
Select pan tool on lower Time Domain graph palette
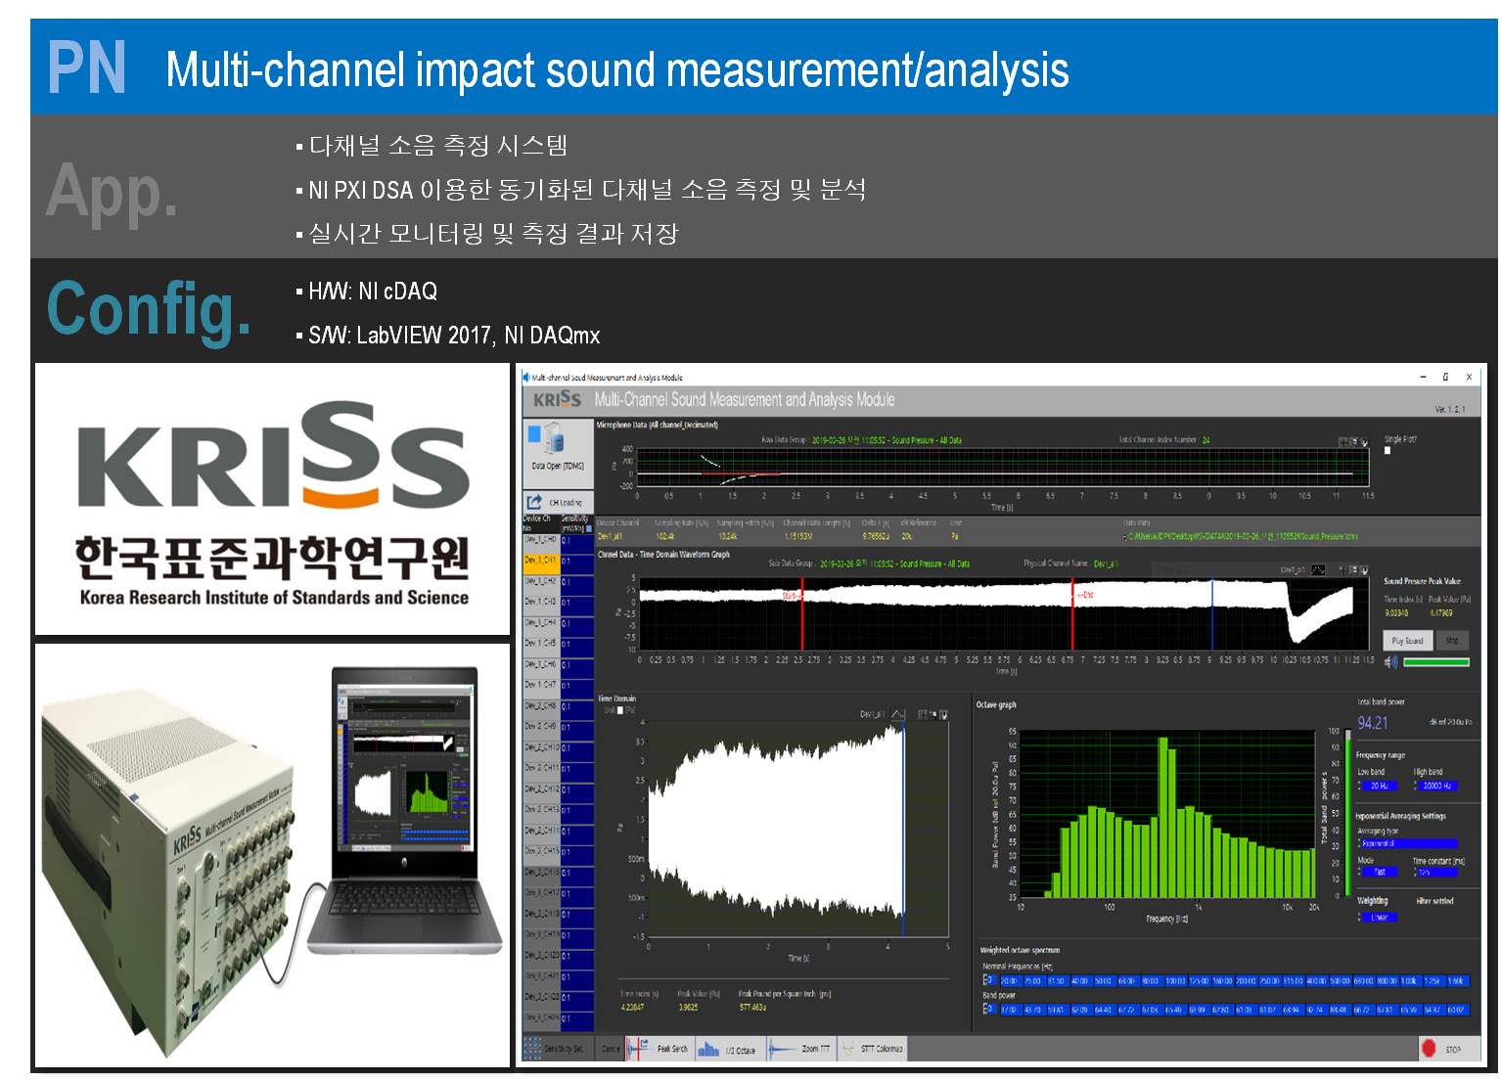943,714
